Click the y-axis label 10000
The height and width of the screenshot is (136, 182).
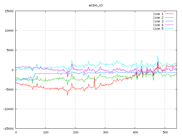pyautogui.click(x=9, y=31)
